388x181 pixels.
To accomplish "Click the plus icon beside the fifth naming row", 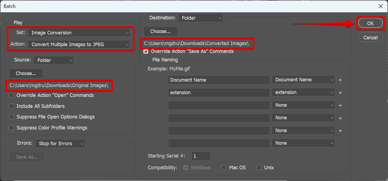I will 340,131.
